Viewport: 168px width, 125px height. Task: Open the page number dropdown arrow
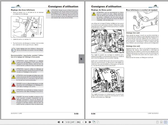(83, 122)
